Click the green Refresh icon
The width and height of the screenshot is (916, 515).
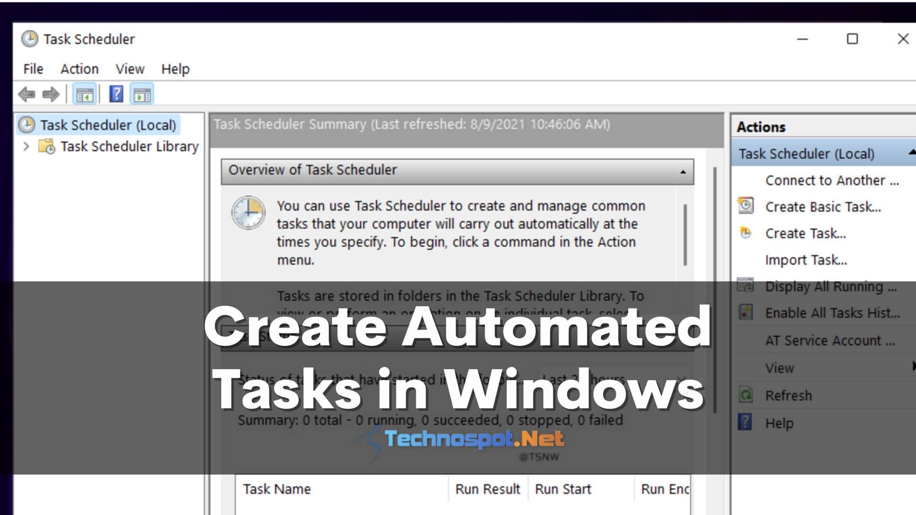point(746,395)
